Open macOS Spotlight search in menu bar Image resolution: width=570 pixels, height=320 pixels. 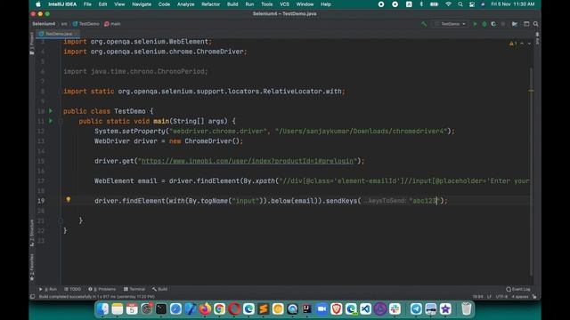click(460, 4)
